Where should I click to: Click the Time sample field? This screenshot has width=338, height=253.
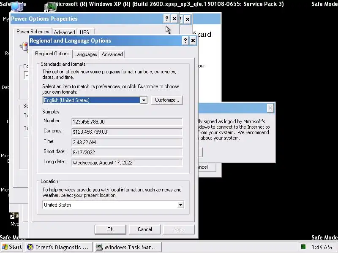click(x=127, y=142)
